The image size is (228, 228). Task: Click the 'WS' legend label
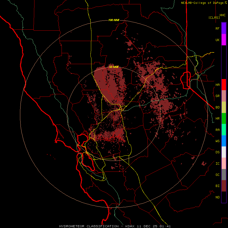217,141
